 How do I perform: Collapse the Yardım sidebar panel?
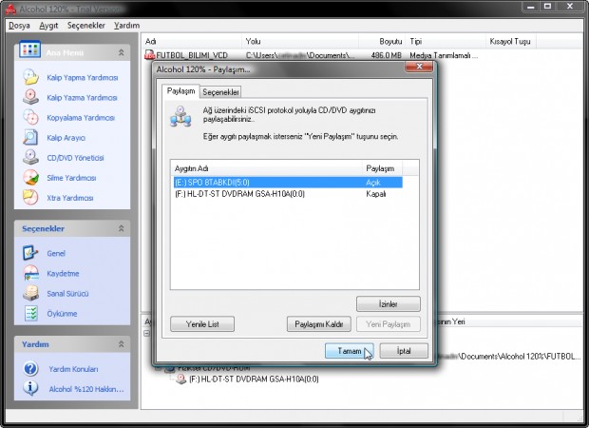point(122,343)
